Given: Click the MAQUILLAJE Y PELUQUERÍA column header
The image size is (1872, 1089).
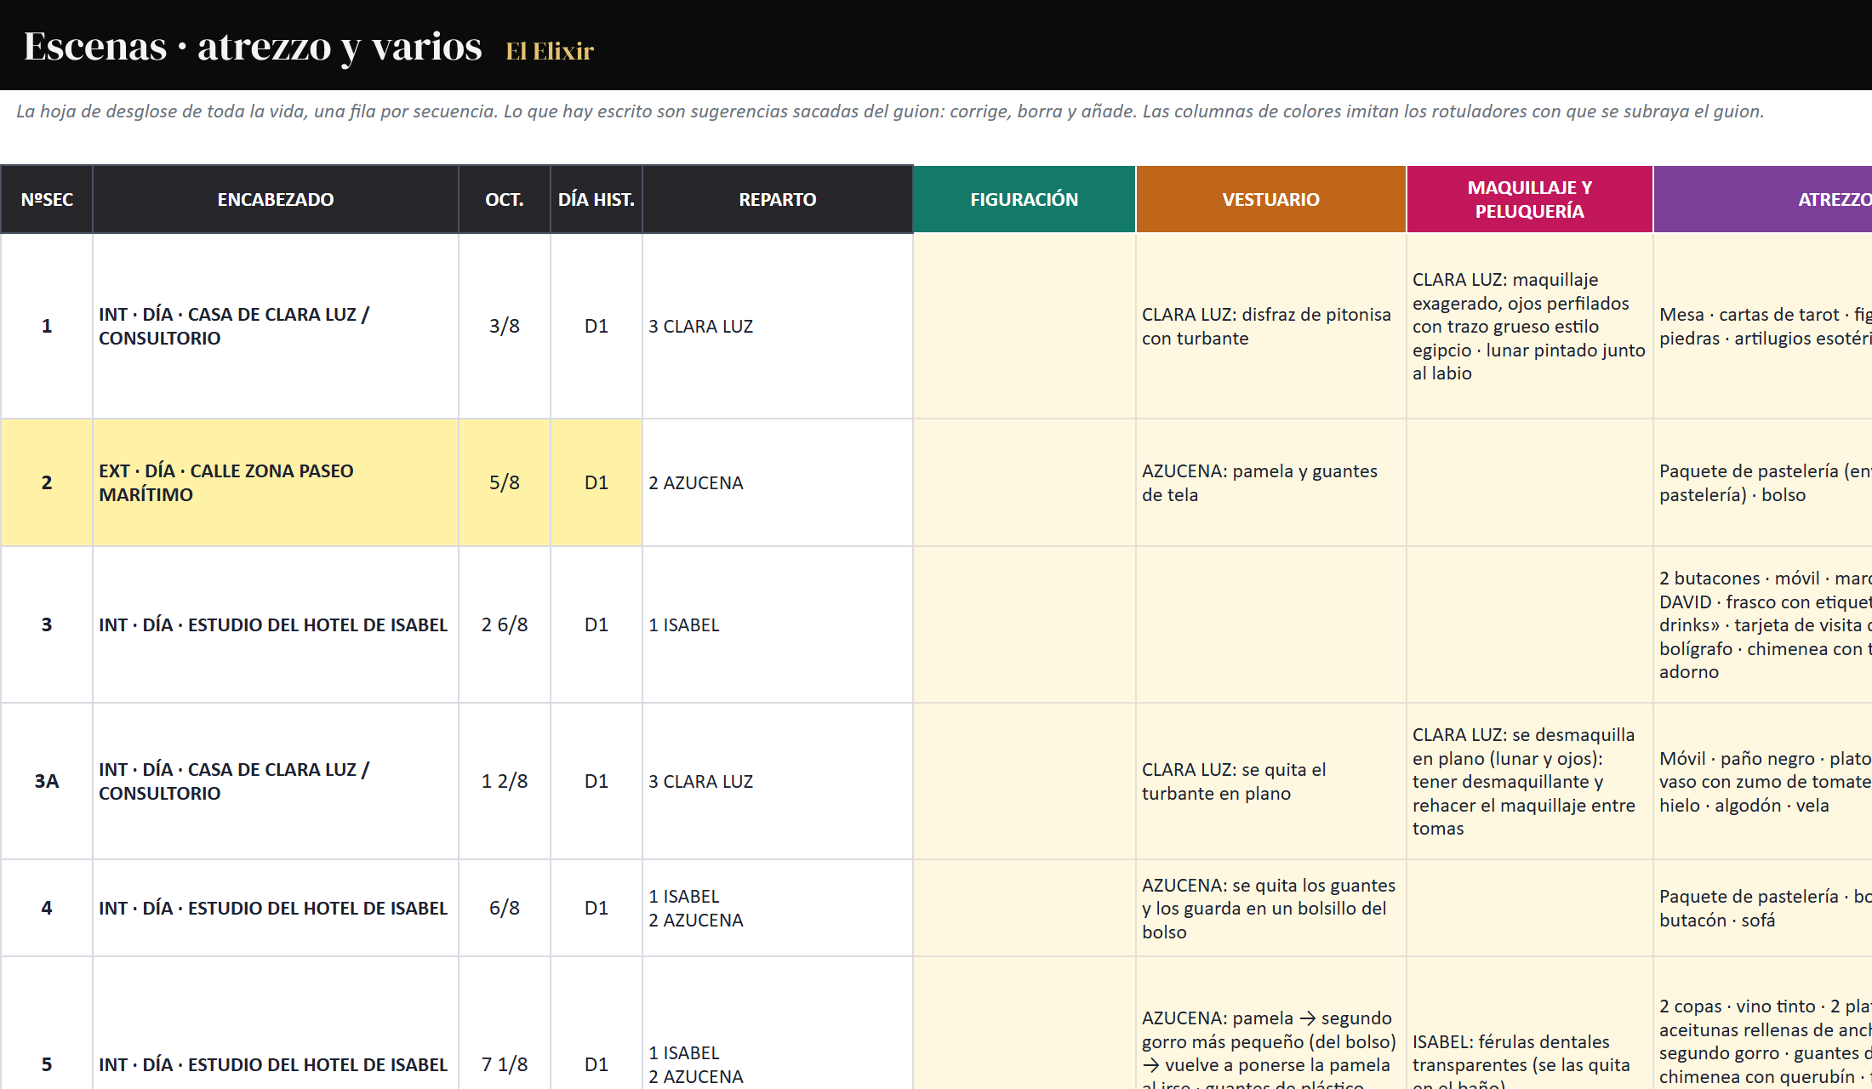Looking at the screenshot, I should click(x=1529, y=199).
